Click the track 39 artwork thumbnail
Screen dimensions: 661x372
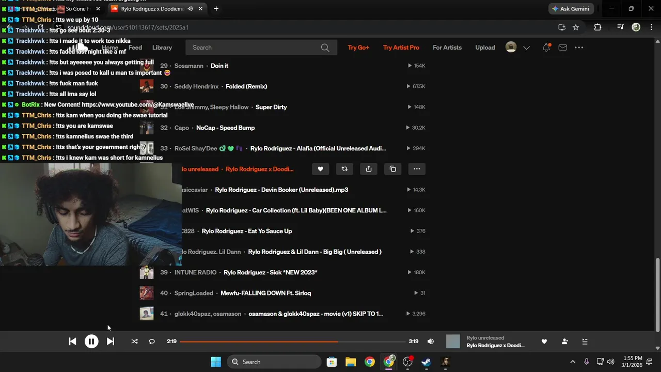(147, 272)
